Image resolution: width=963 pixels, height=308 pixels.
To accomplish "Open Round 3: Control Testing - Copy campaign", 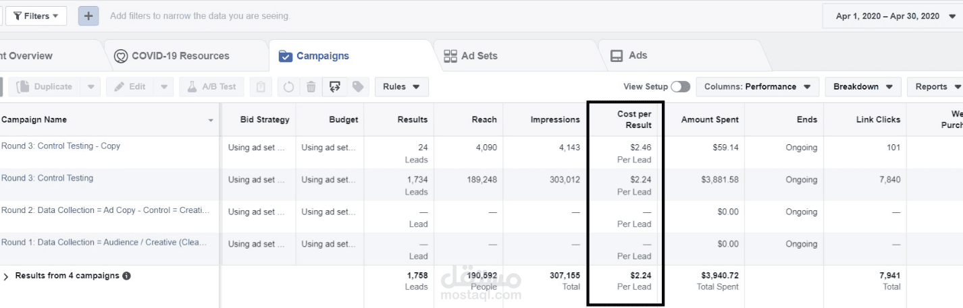I will (61, 146).
